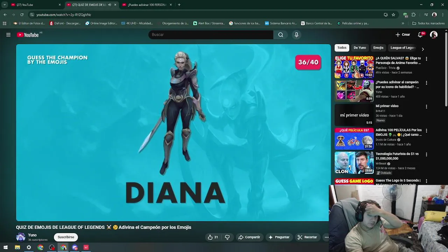Reload the current page
Screen dimensions: 448x252
point(22,15)
